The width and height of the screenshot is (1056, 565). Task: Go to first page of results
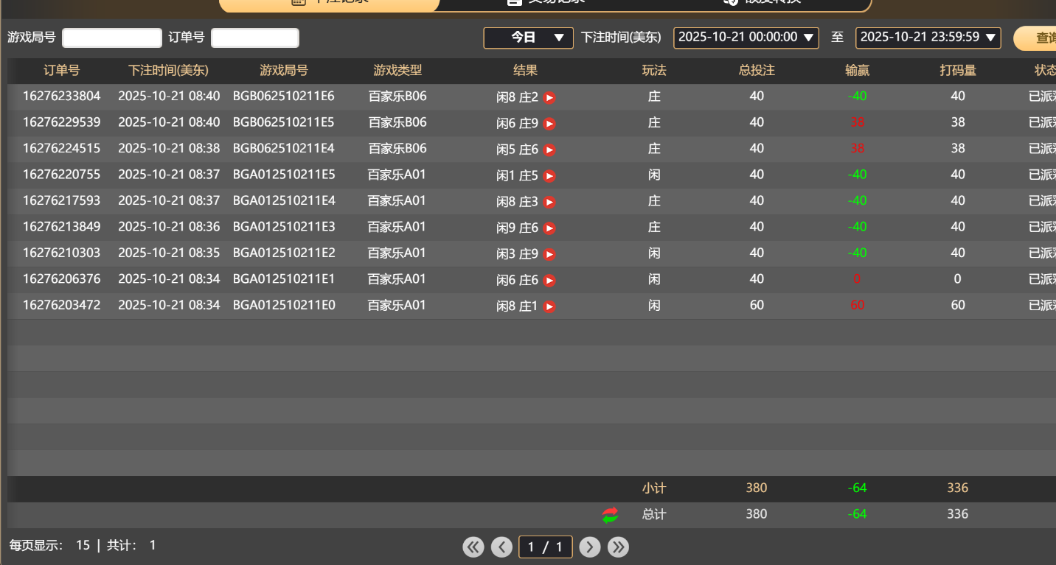click(473, 547)
